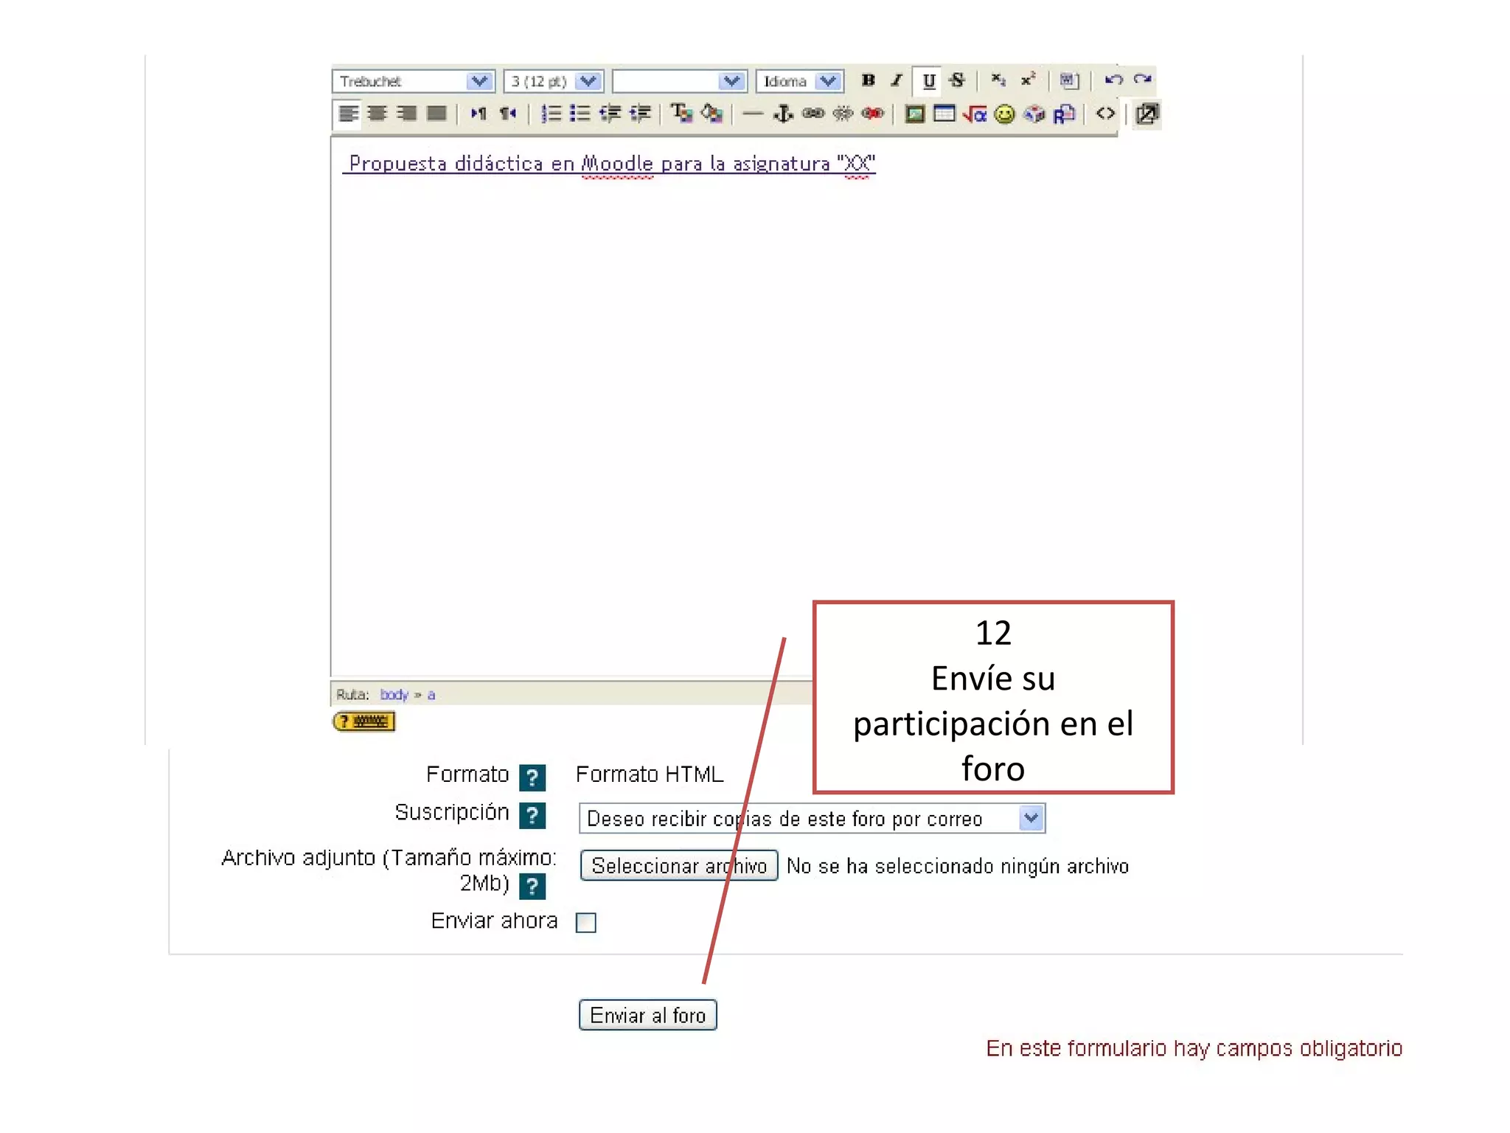This screenshot has height=1133, width=1510.
Task: Insert an image with the picture icon
Action: 914,114
